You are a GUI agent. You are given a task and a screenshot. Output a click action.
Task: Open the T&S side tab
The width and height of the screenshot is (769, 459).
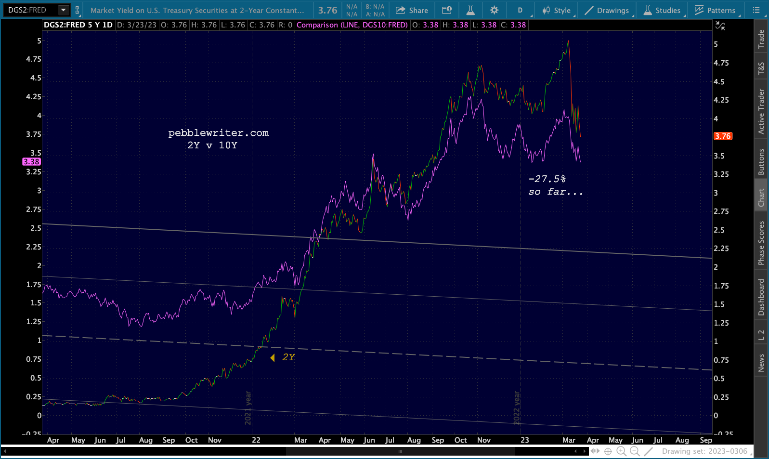pos(761,68)
